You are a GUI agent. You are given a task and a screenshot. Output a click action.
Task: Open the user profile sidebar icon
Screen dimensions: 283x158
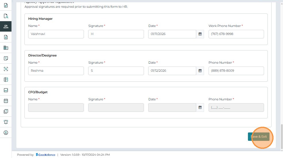coord(6,132)
